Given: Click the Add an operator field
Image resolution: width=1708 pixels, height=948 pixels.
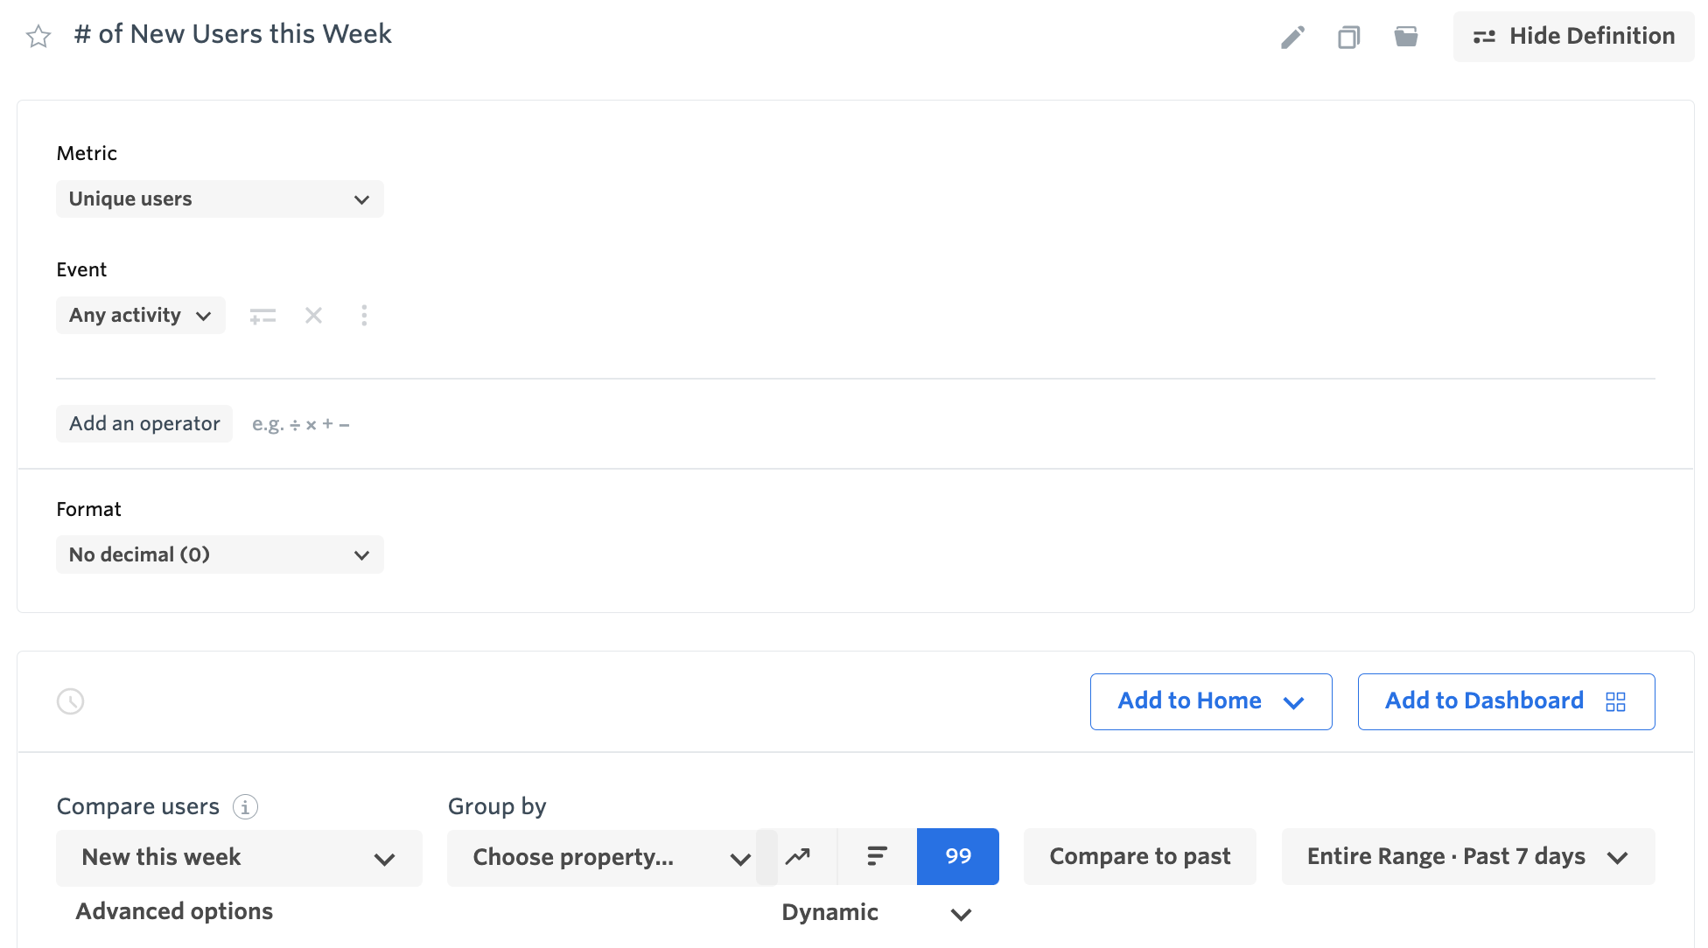Looking at the screenshot, I should click(x=144, y=424).
